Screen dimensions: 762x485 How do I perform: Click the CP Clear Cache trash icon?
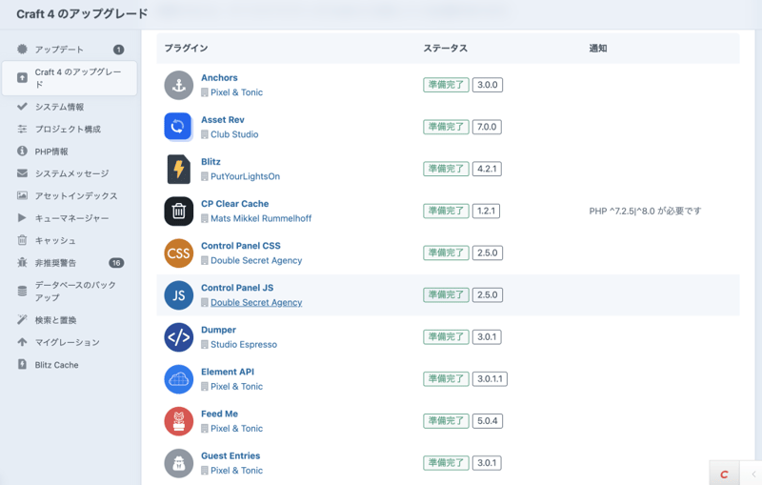(x=178, y=211)
